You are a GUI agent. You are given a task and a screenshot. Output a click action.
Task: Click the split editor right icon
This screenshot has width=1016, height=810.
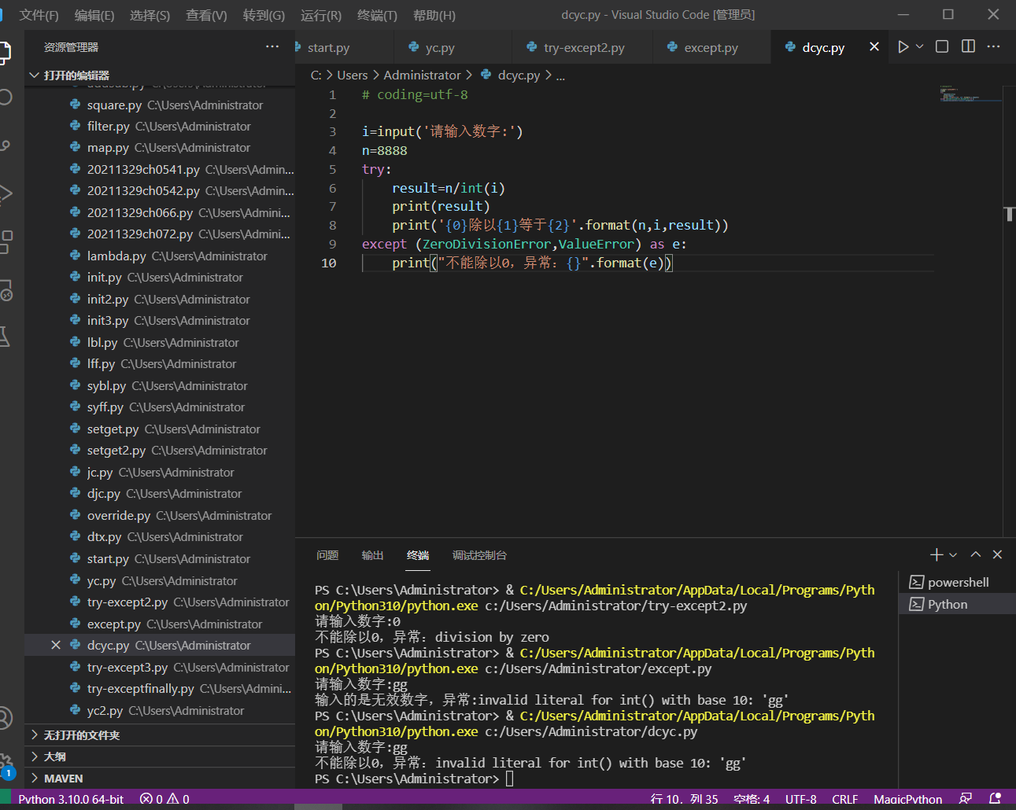[x=968, y=47]
